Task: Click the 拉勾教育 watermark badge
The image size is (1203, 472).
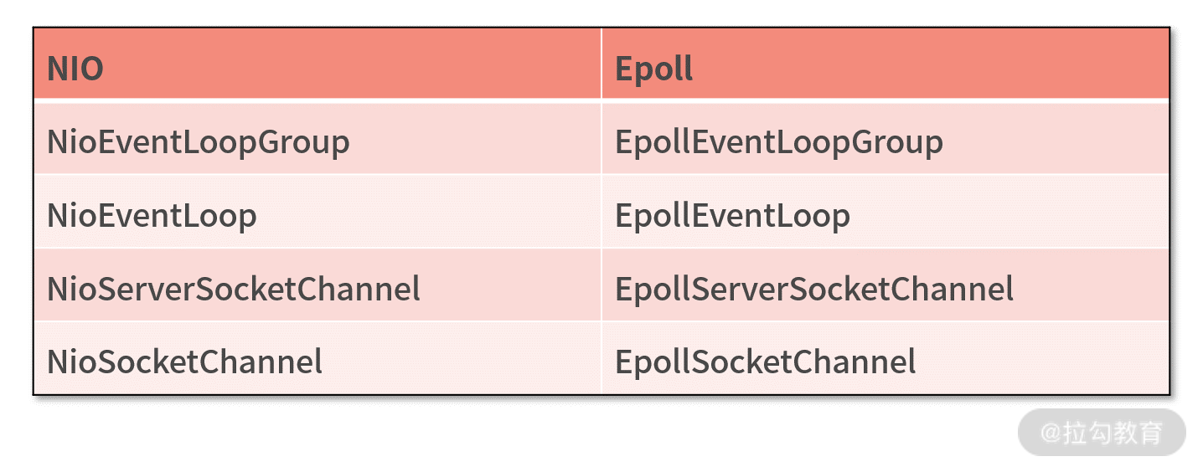Action: point(1102,433)
